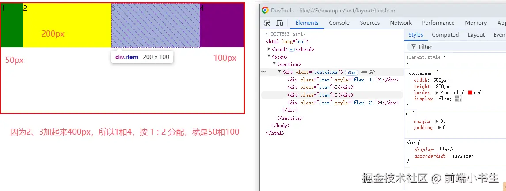Open the Network tab
This screenshot has height=191, width=506.
(401, 23)
